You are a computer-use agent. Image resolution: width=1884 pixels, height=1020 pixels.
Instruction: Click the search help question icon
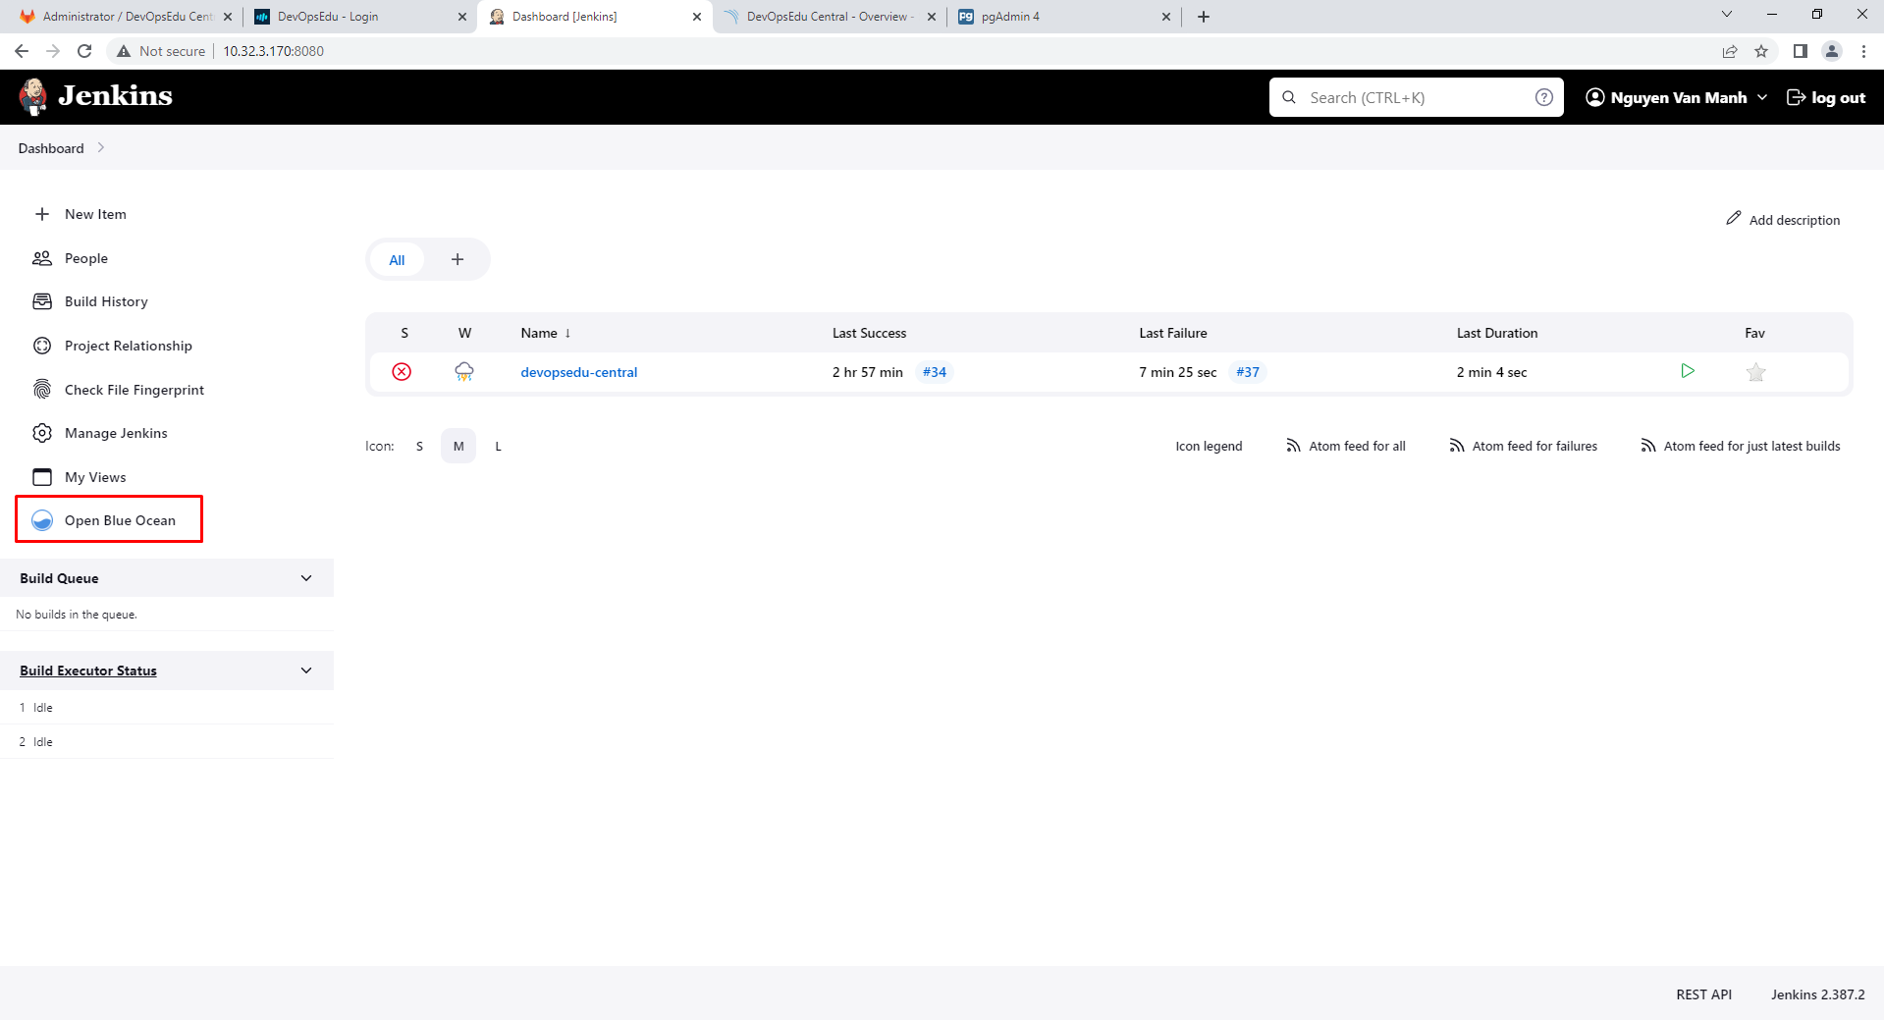coord(1544,97)
